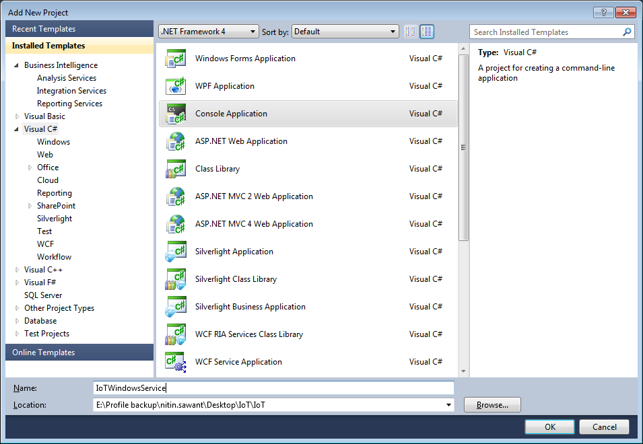This screenshot has width=643, height=444.
Task: Switch to medium icons list view
Action: 427,32
